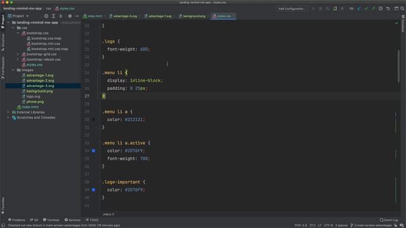Image resolution: width=406 pixels, height=228 pixels.
Task: Collapse the bootstrap.css node
Action: coord(18,33)
